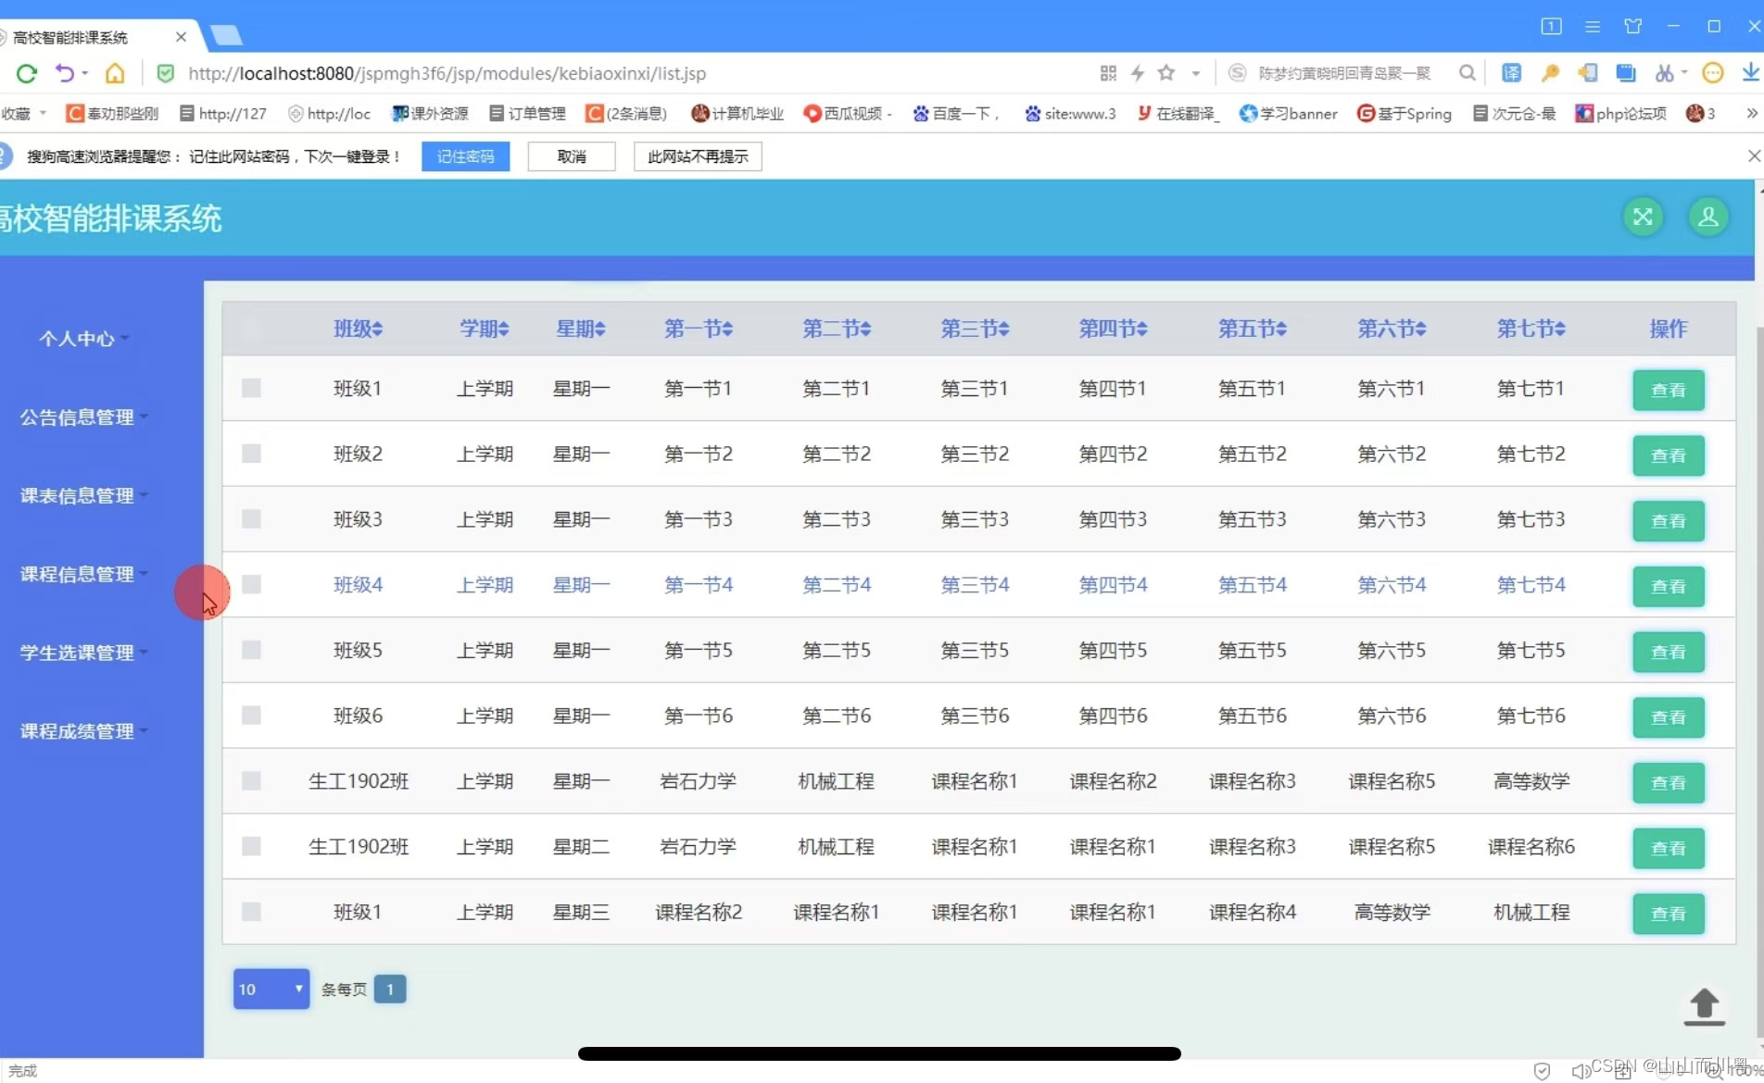Click the undo back arrow icon
Screen dimensions: 1764x1083
[64, 73]
